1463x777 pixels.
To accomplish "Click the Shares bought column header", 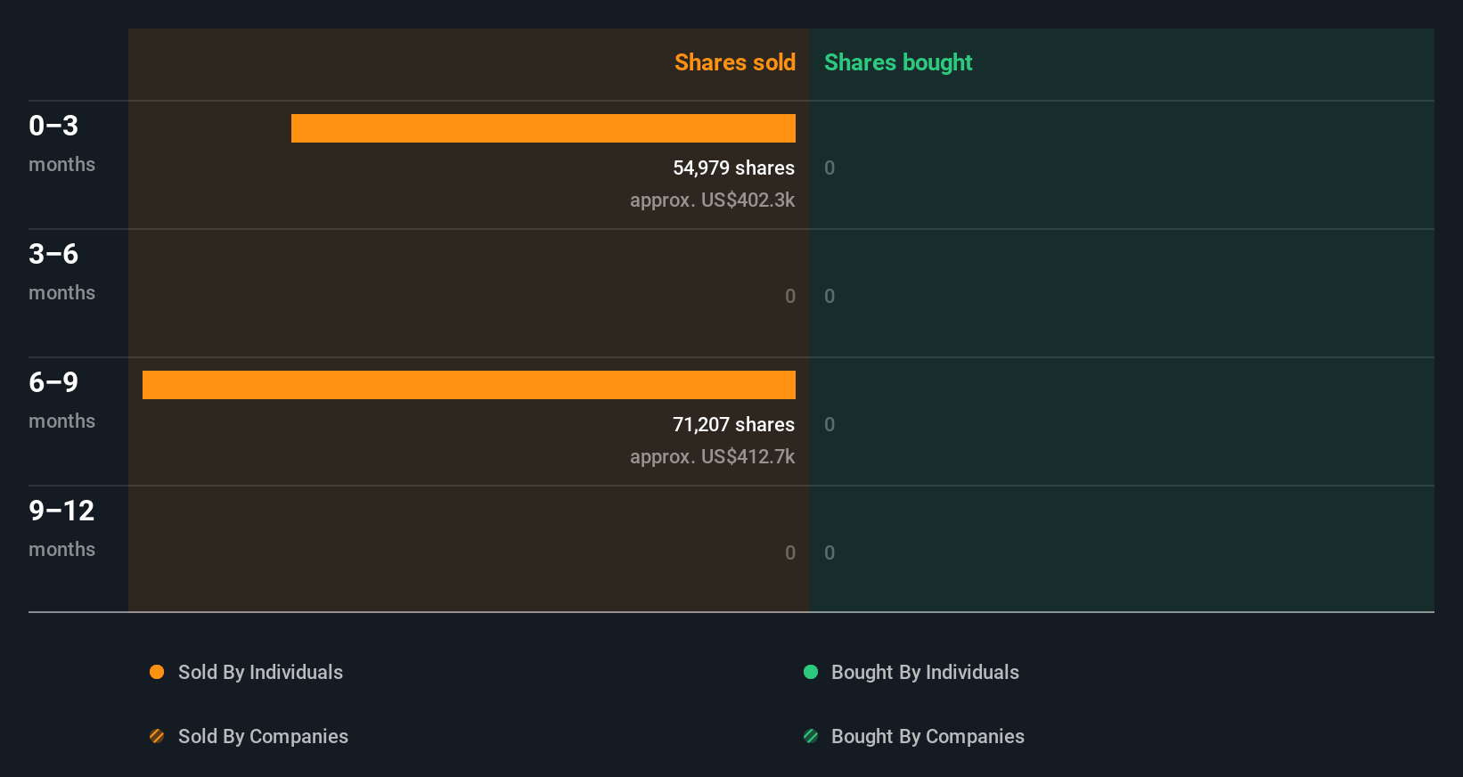I will [898, 62].
